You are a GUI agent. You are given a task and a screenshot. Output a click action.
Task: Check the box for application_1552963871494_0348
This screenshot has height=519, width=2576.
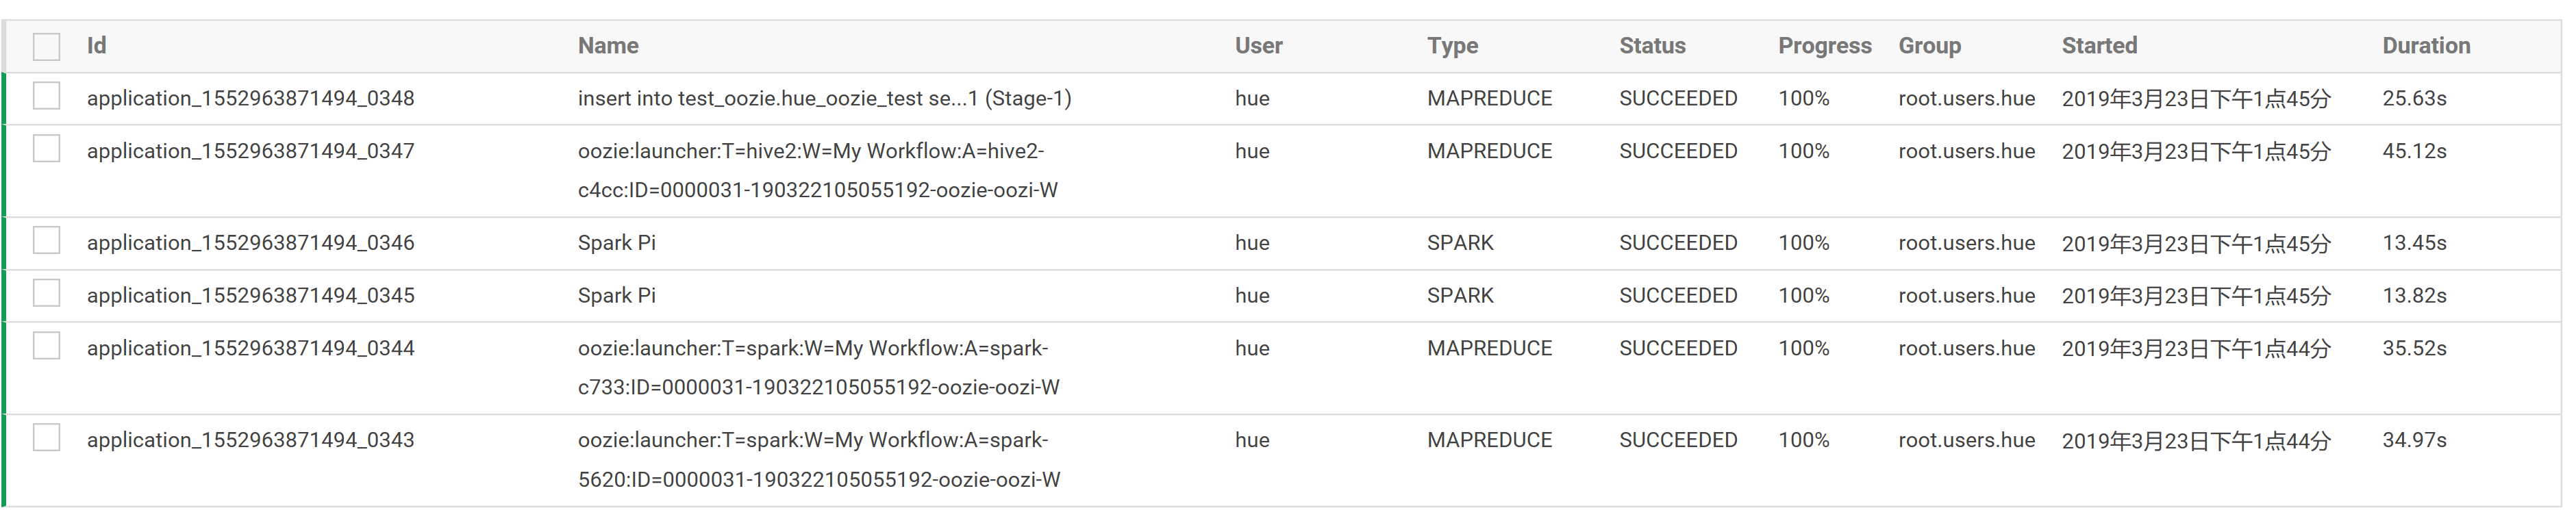click(46, 97)
